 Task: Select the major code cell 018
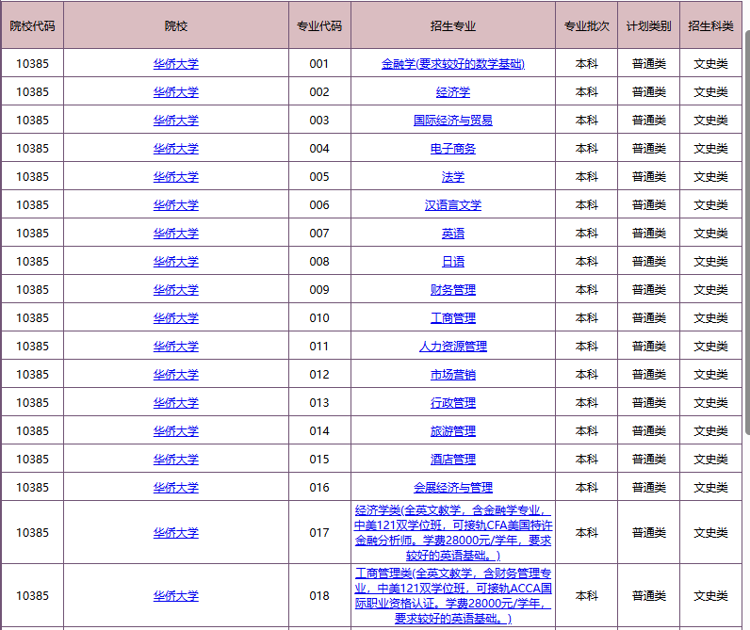pos(319,595)
